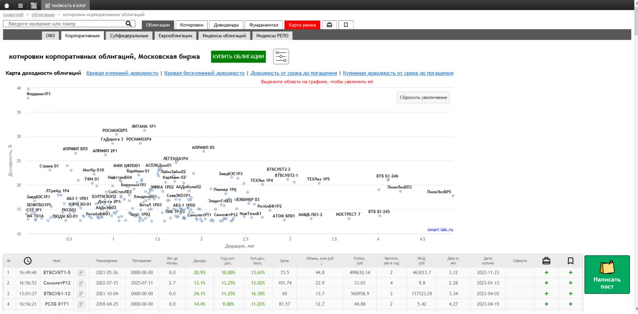Screen dimensions: 638x314
Task: Open description icon for ВТБСУБТ1-5 row
Action: [x=81, y=273]
